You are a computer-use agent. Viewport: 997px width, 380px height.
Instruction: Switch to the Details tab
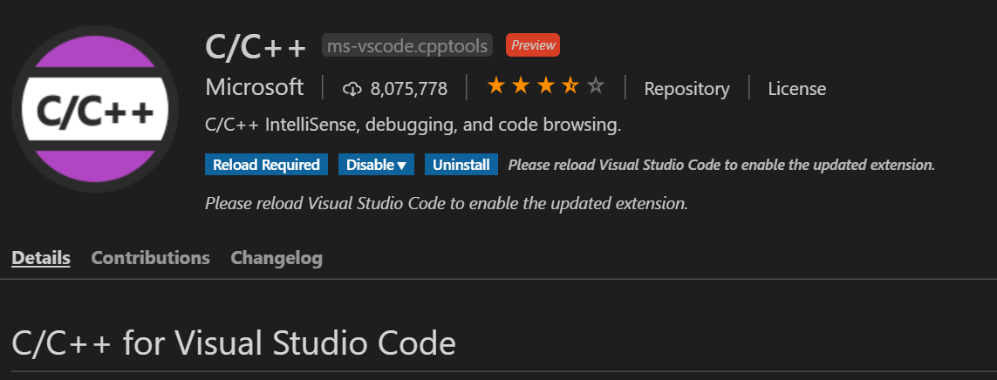pos(41,258)
